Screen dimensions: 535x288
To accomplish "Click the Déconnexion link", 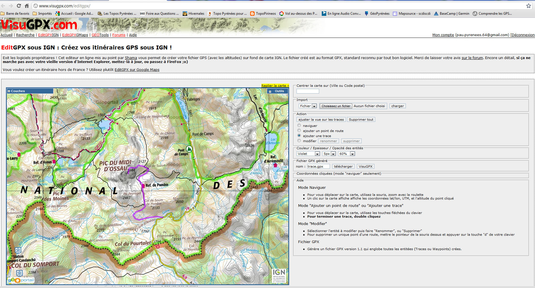I will click(x=523, y=35).
